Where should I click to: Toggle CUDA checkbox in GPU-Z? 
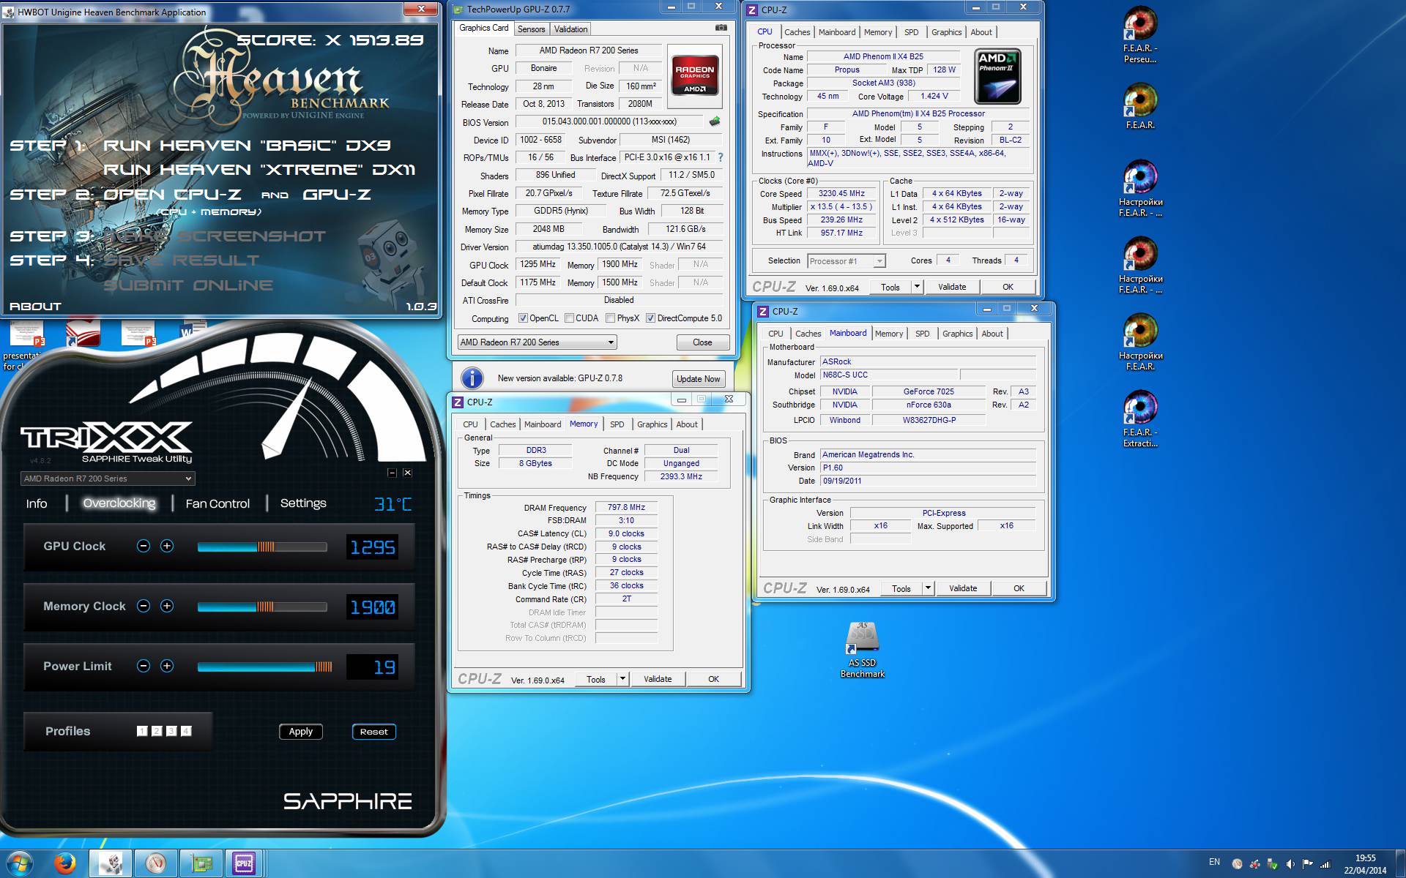click(x=569, y=318)
